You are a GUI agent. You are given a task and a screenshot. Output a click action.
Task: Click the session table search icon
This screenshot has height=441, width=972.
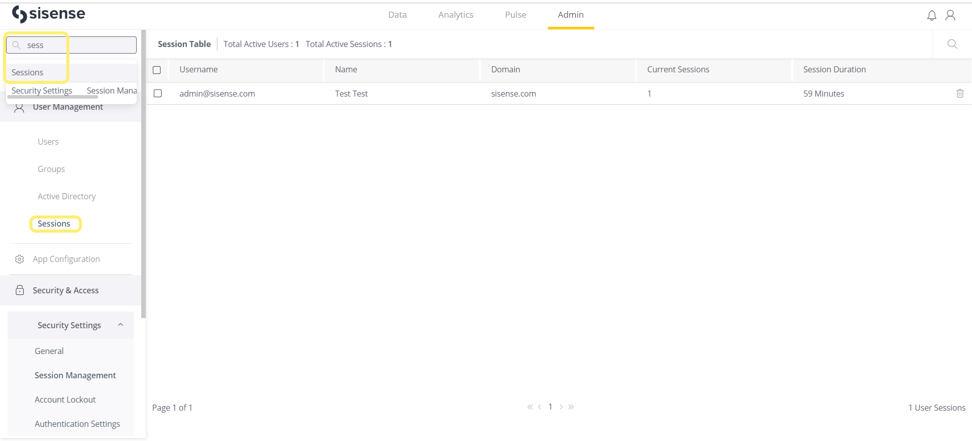tap(952, 44)
